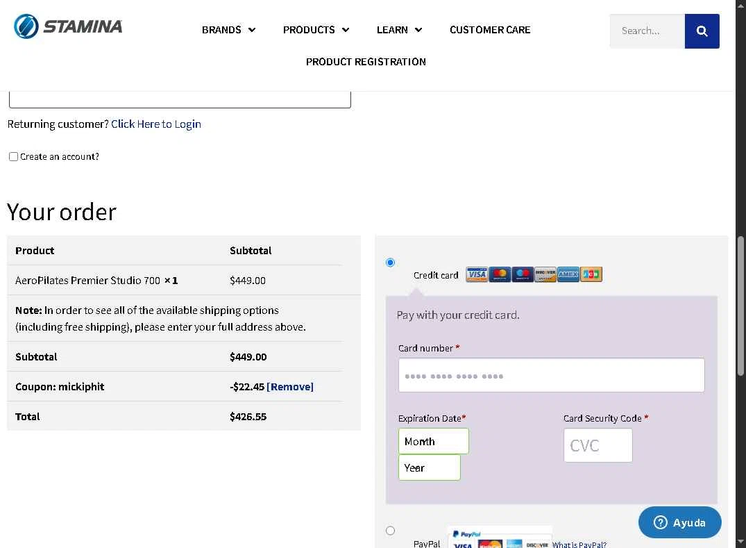Click the empty text field above Returning customer
This screenshot has width=746, height=548.
180,99
